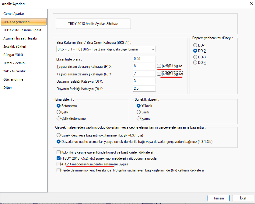
Task: Check Kolon kiriş kesme güvenliğinde konsol option
Action: (59, 152)
